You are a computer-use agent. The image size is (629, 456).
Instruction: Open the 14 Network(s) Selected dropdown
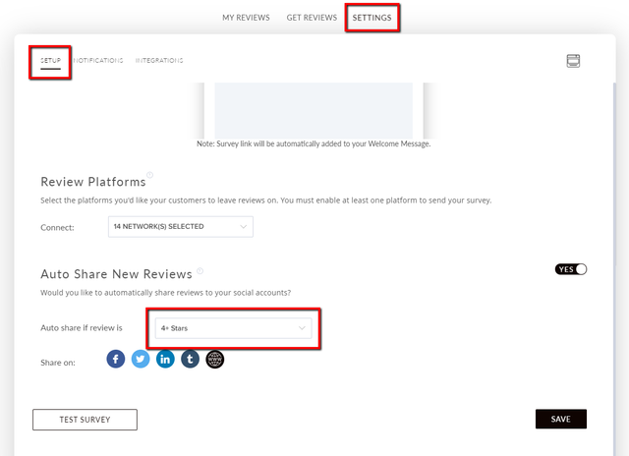(x=181, y=227)
